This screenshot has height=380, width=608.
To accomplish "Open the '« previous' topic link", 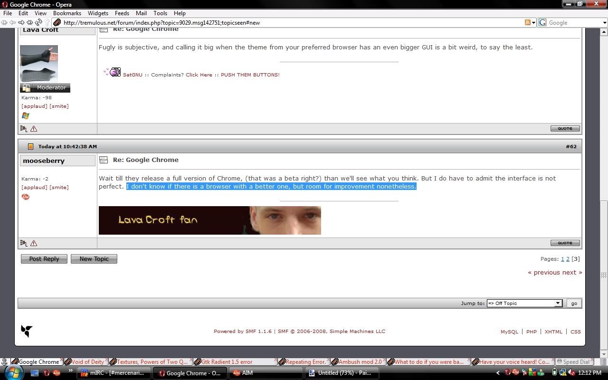I will [x=544, y=272].
